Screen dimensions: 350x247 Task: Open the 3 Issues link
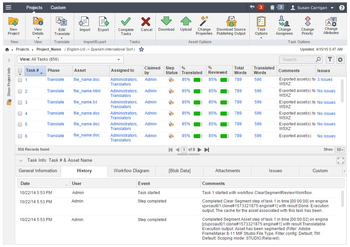pos(325,80)
